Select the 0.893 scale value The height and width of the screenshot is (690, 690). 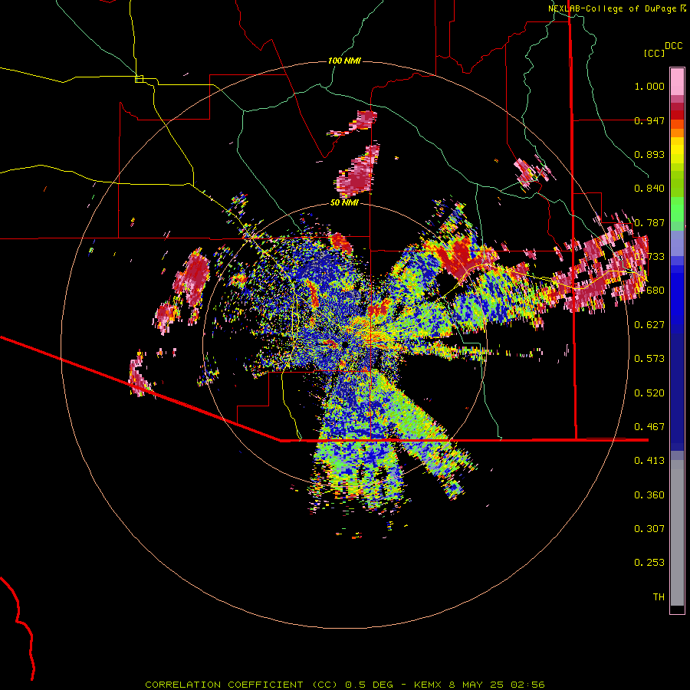[x=649, y=154]
